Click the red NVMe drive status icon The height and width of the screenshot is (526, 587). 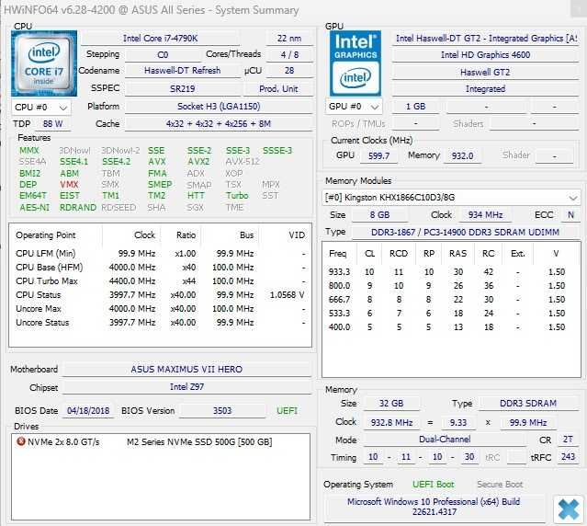point(21,441)
